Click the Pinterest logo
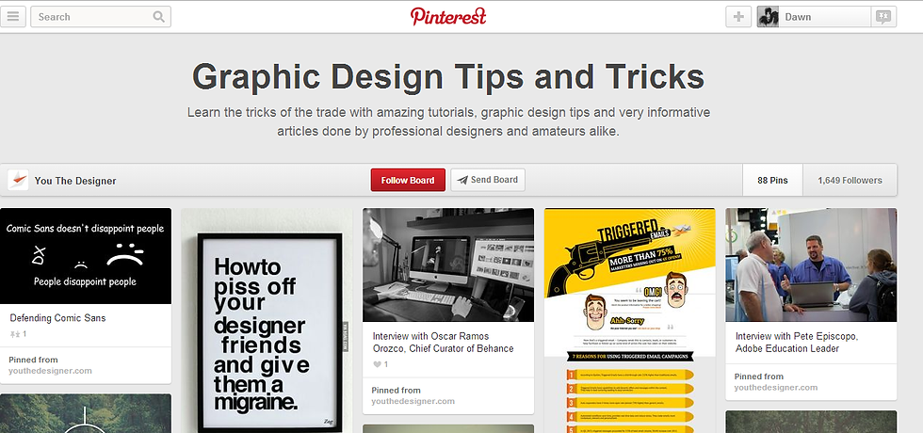Viewport: 923px width, 433px height. 448,17
